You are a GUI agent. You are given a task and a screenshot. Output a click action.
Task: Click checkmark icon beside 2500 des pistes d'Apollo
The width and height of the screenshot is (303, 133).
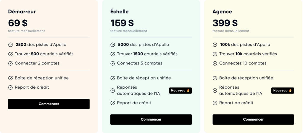point(11,45)
